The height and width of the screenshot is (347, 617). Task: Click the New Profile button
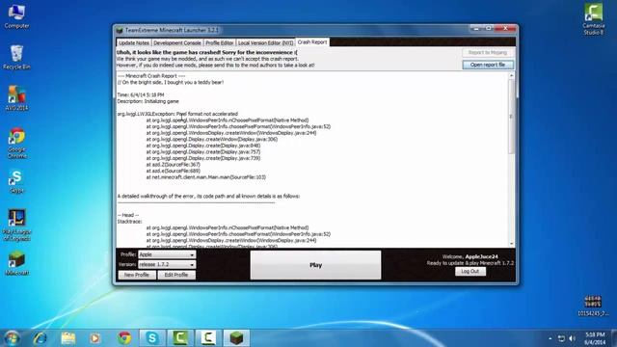click(137, 275)
